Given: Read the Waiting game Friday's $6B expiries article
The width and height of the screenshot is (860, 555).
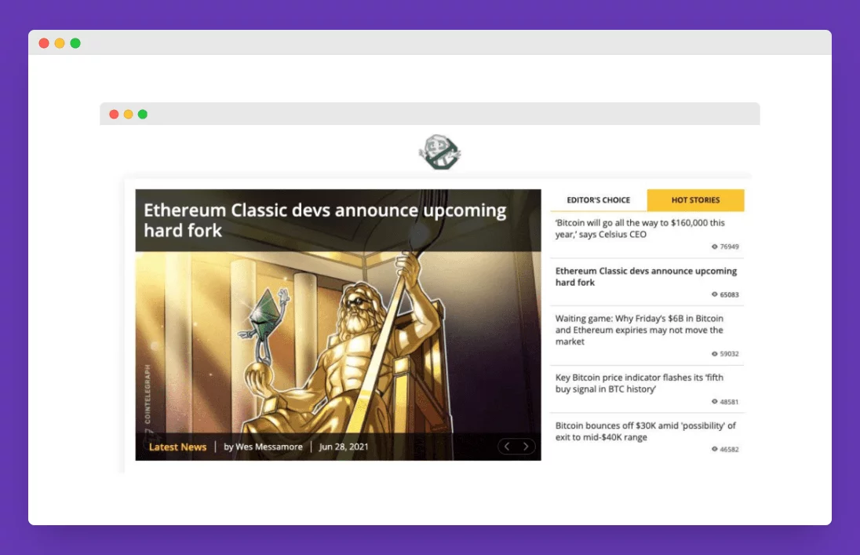Looking at the screenshot, I should coord(639,330).
